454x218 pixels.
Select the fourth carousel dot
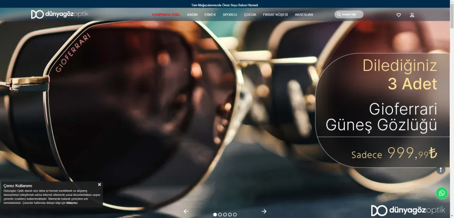pos(230,215)
